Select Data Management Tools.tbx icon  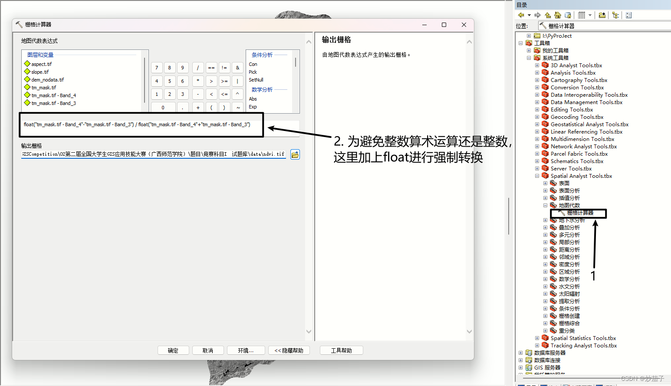(545, 102)
